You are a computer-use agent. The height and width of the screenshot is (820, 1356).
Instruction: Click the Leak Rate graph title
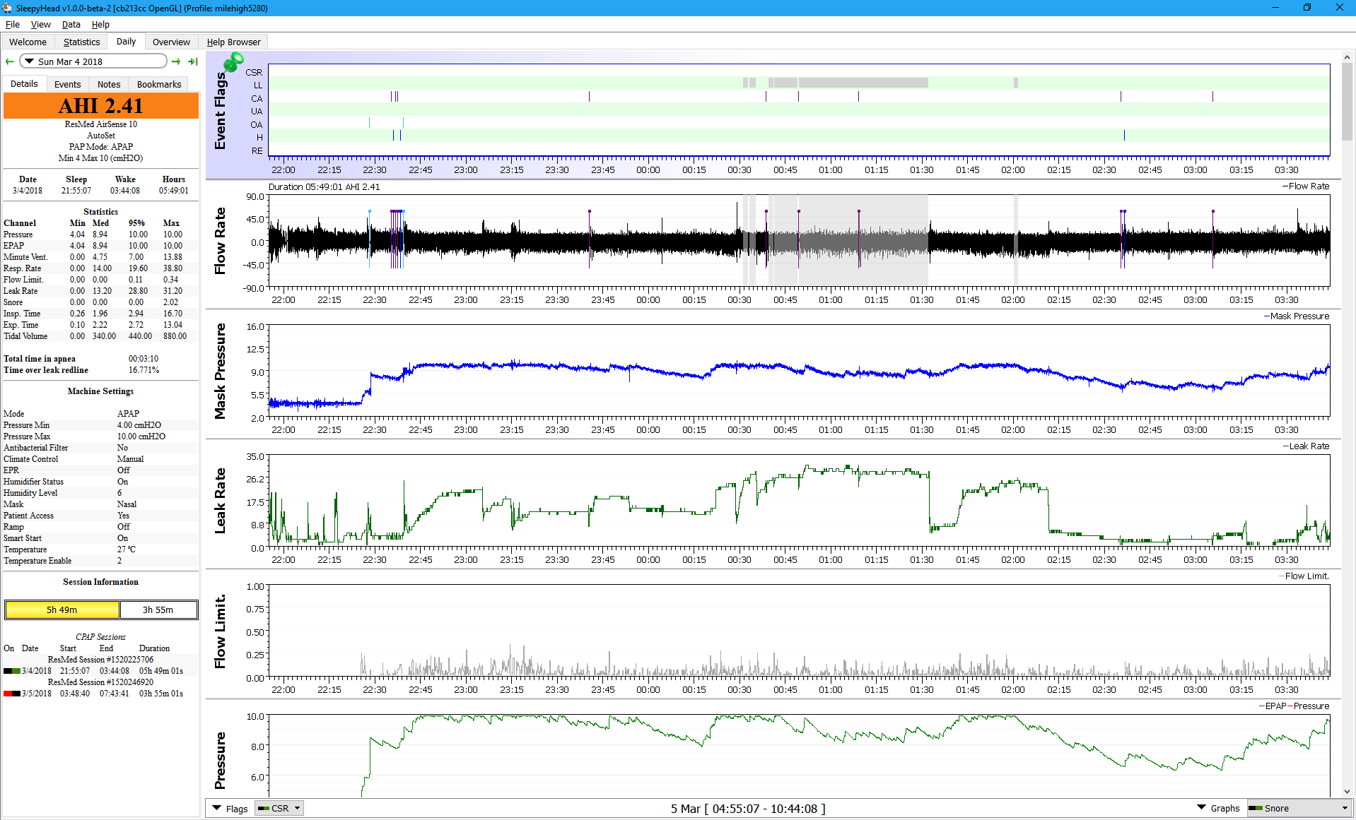(x=220, y=501)
